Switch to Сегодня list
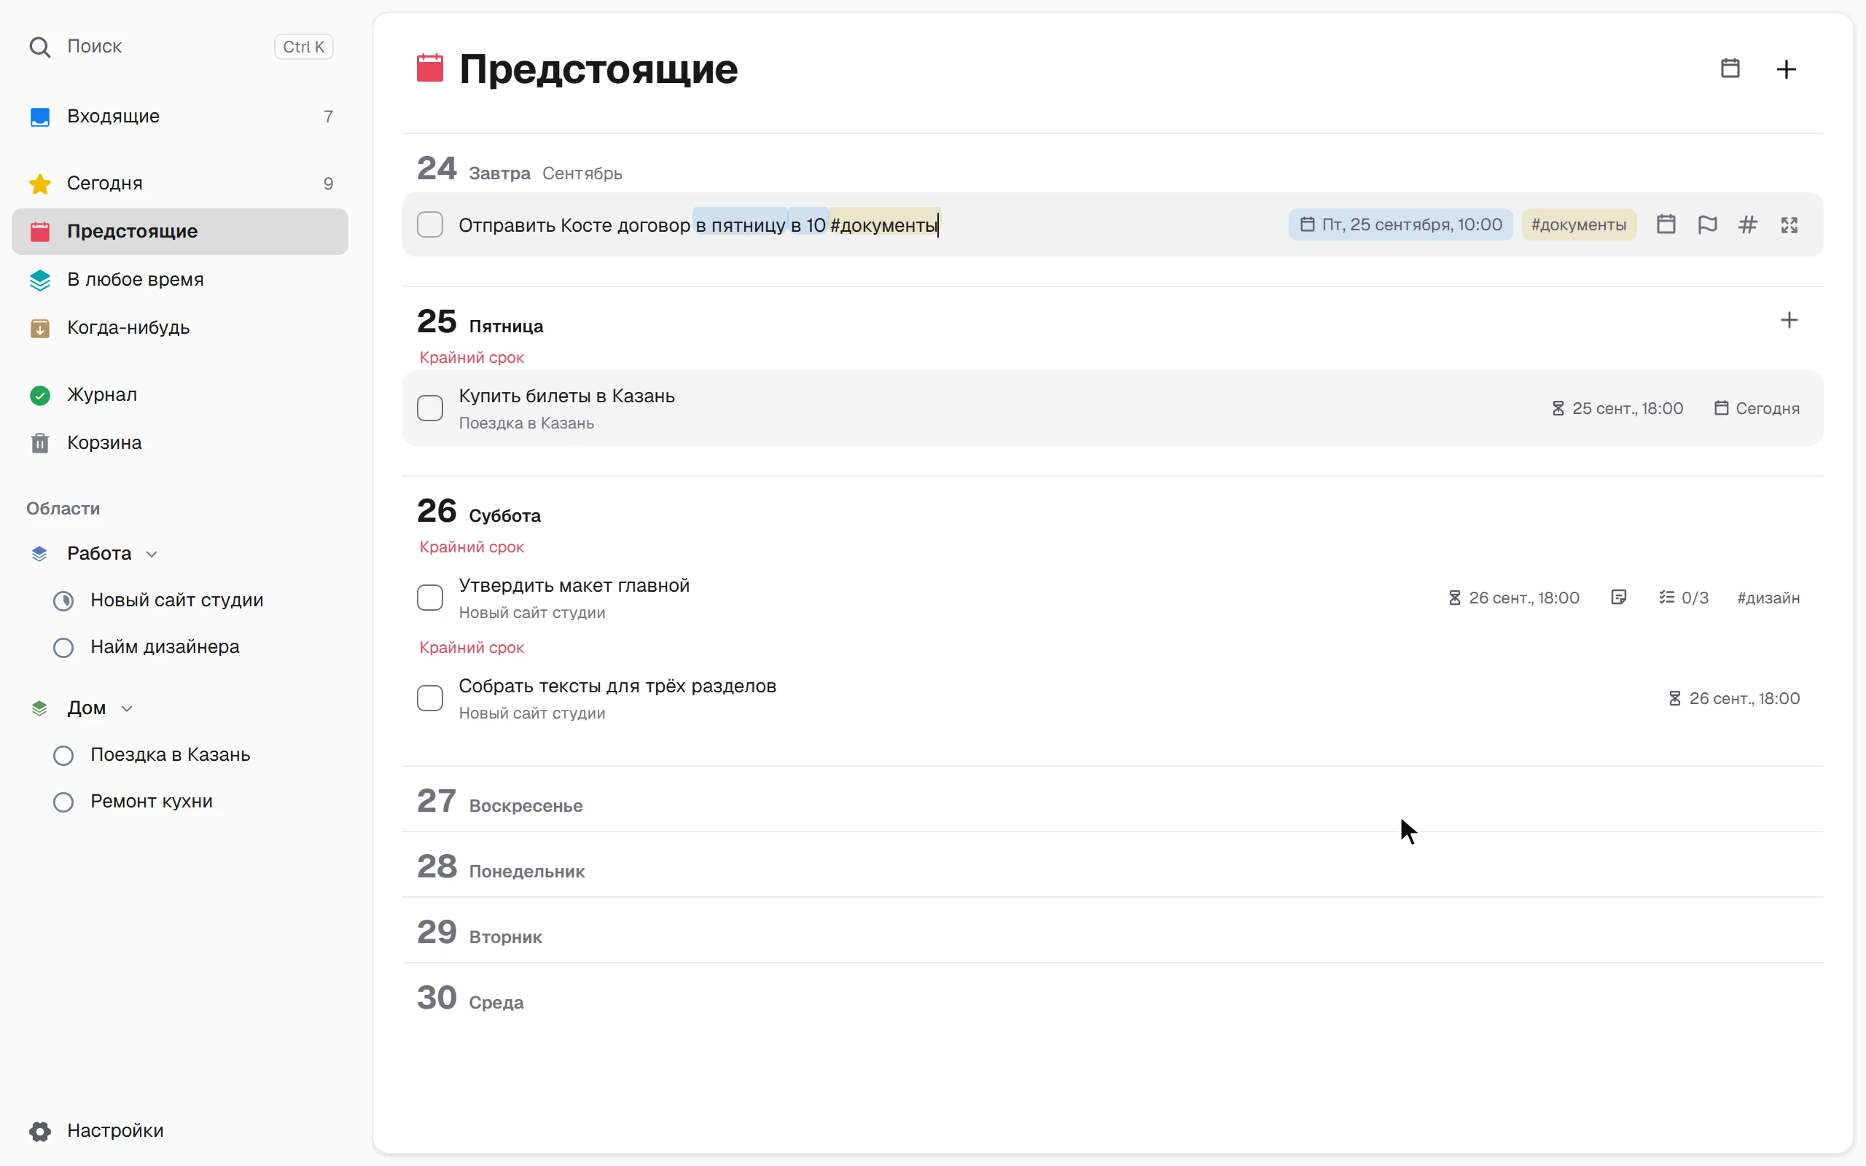Image resolution: width=1866 pixels, height=1166 pixels. point(179,184)
